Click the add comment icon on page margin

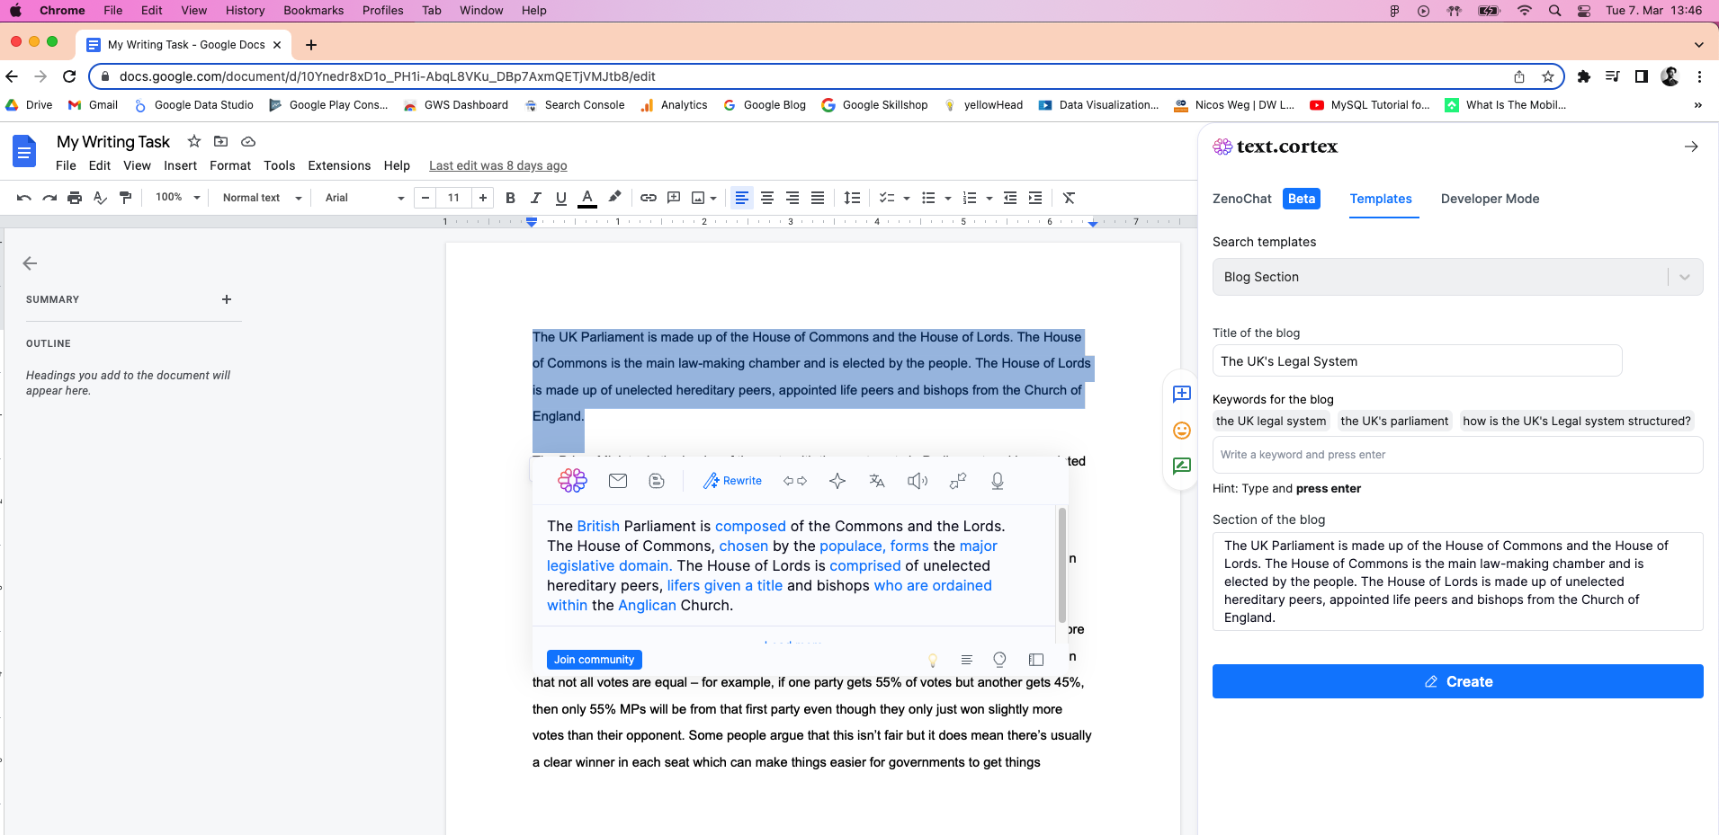point(1182,394)
